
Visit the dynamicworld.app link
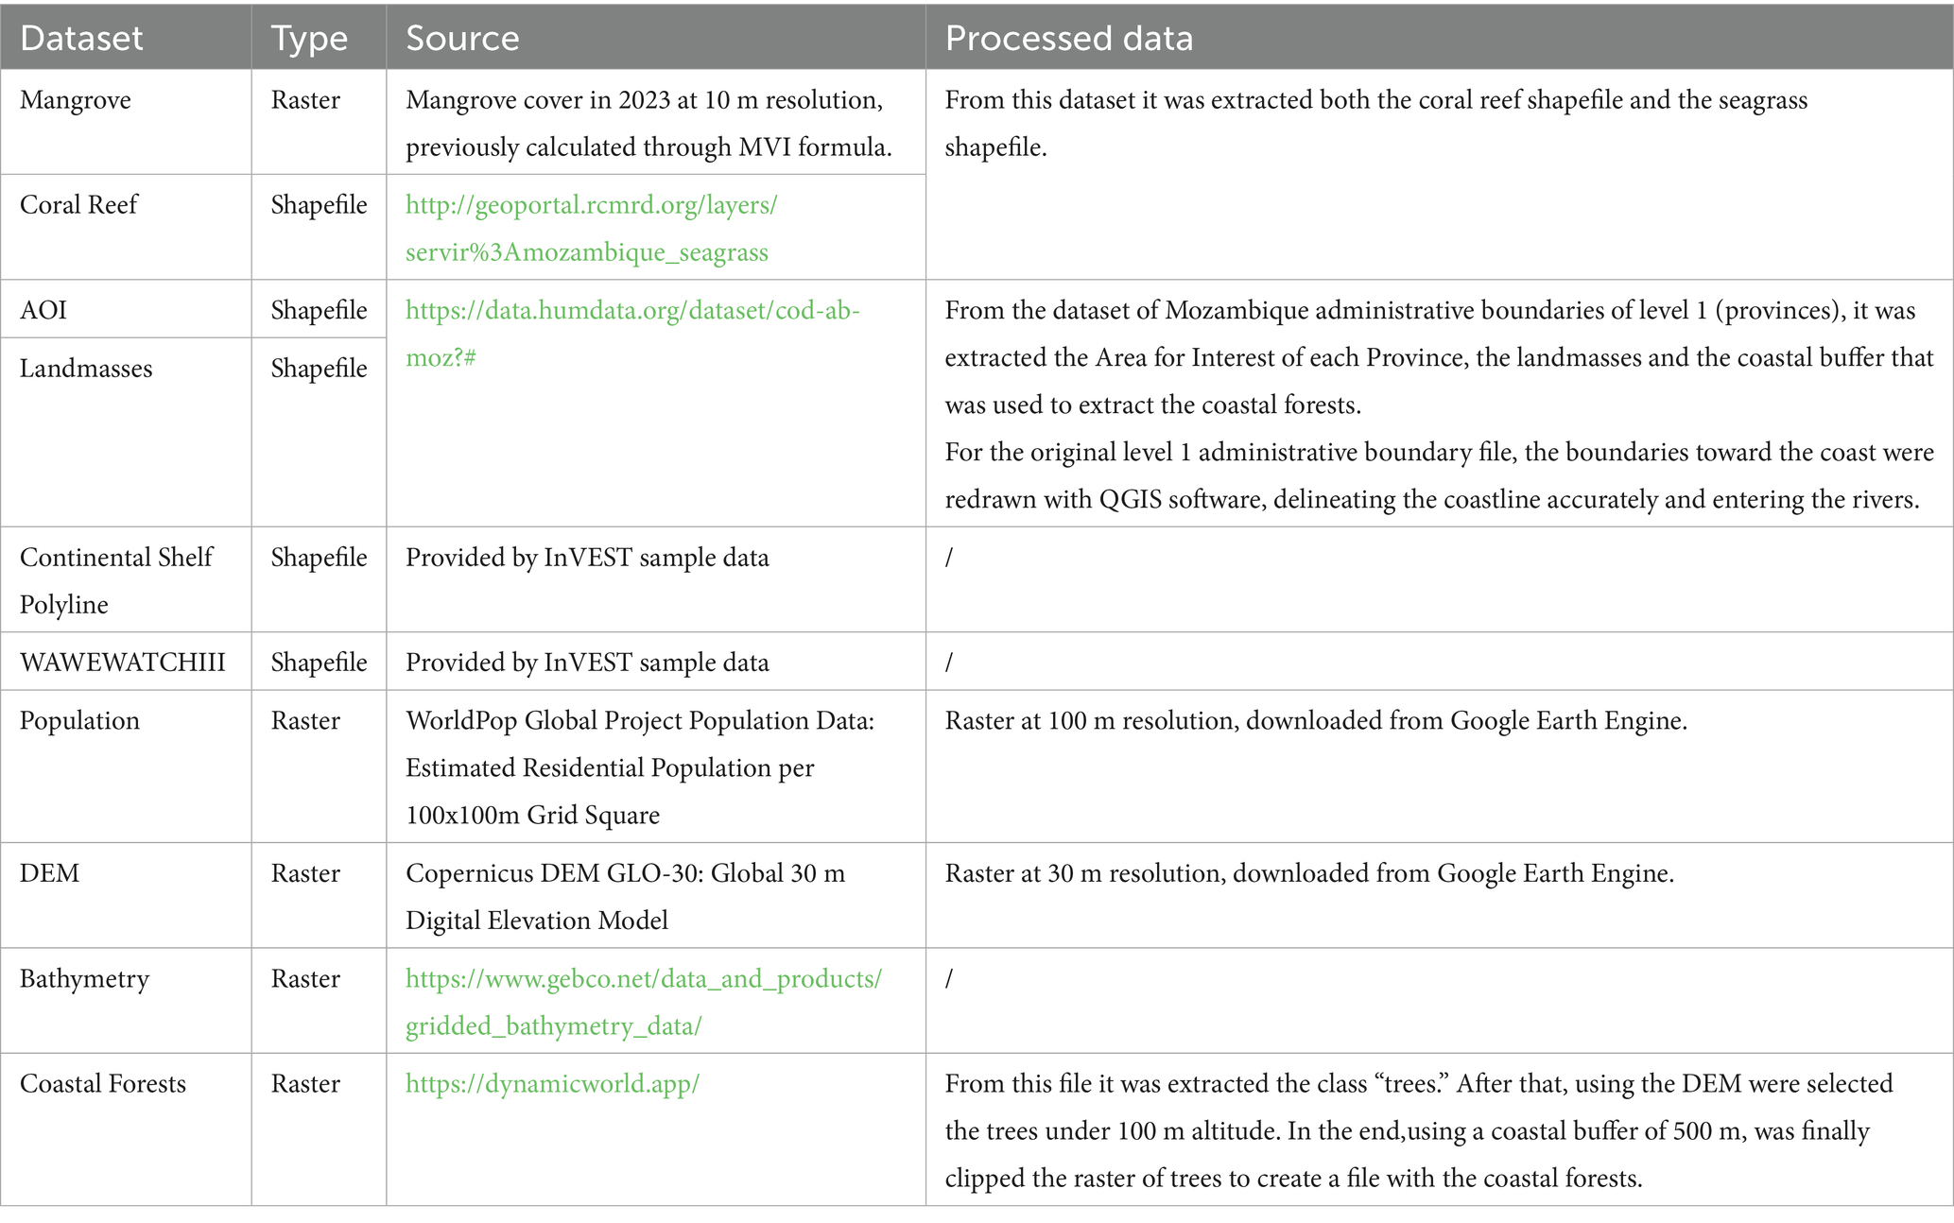tap(552, 1084)
